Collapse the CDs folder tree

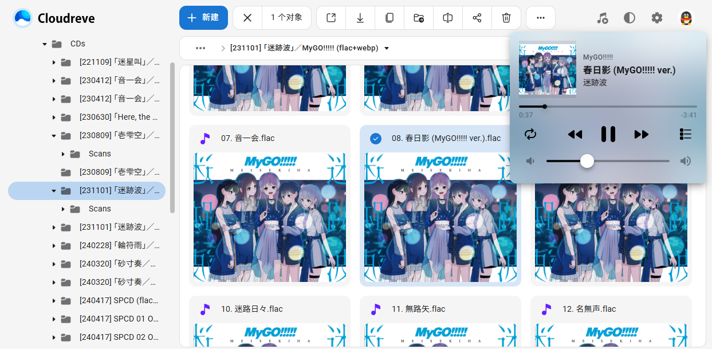tap(45, 44)
